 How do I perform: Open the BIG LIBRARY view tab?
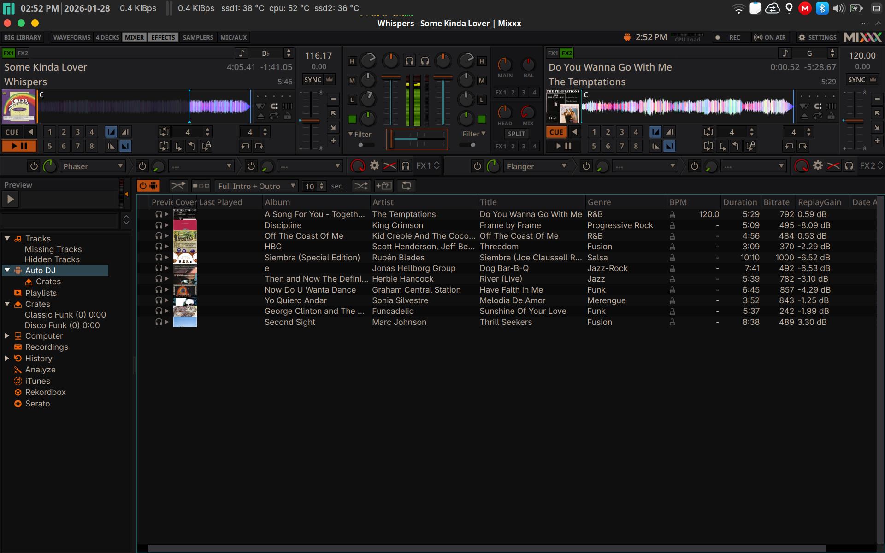23,37
